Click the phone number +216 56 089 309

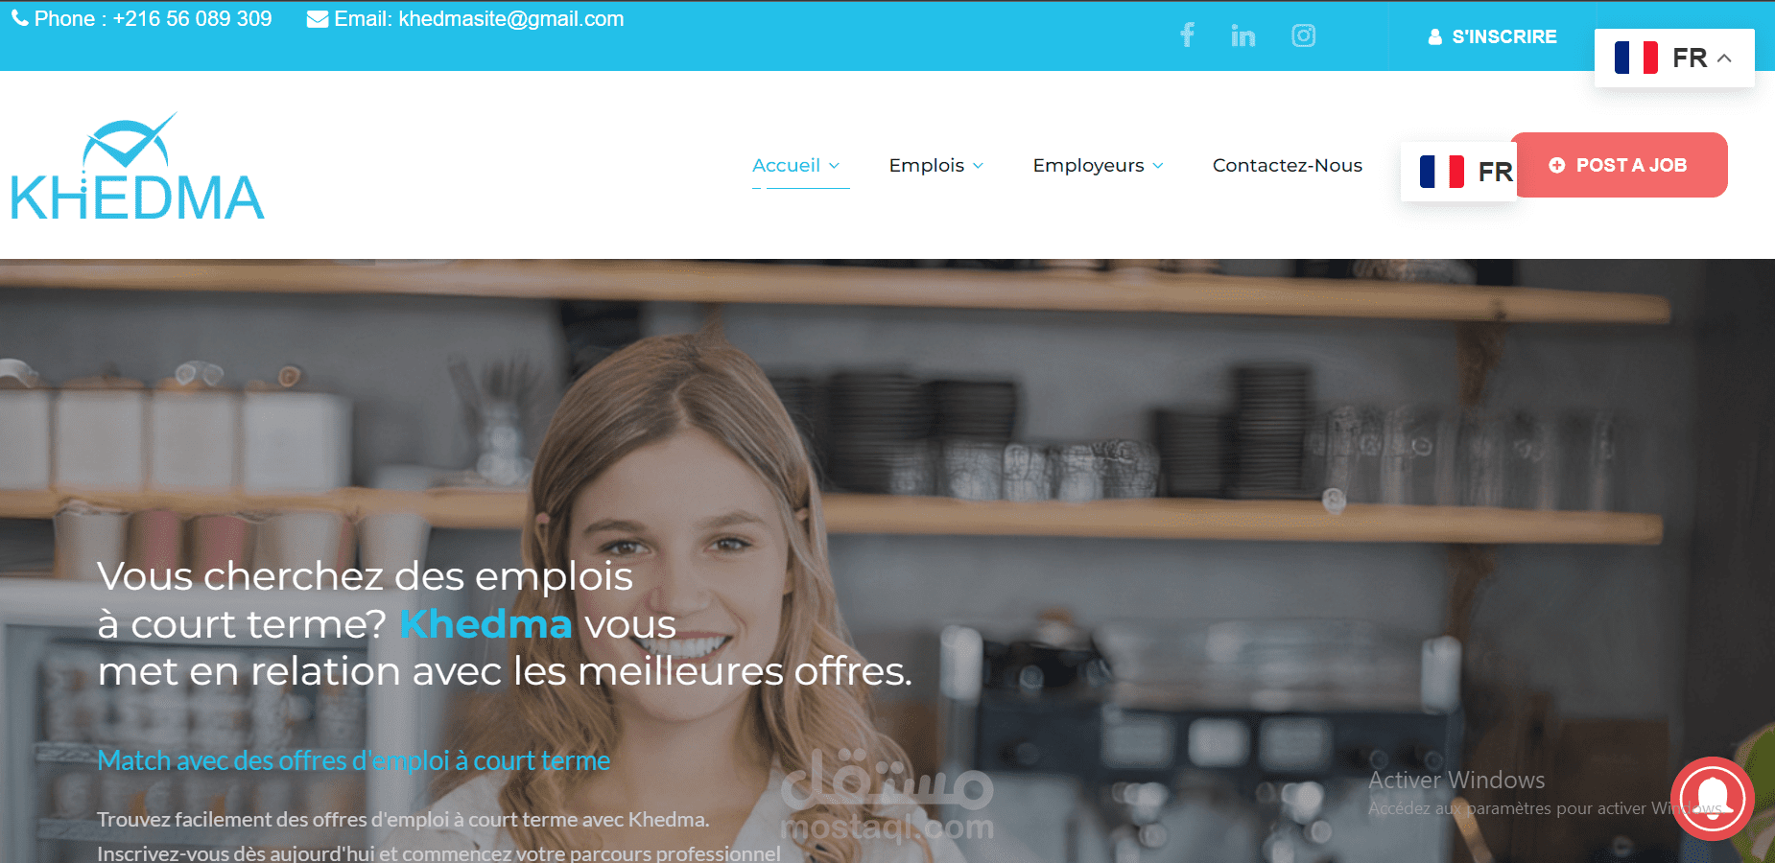tap(192, 19)
